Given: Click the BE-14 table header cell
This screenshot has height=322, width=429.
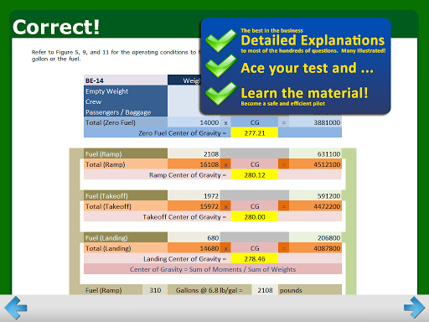Looking at the screenshot, I should 126,80.
